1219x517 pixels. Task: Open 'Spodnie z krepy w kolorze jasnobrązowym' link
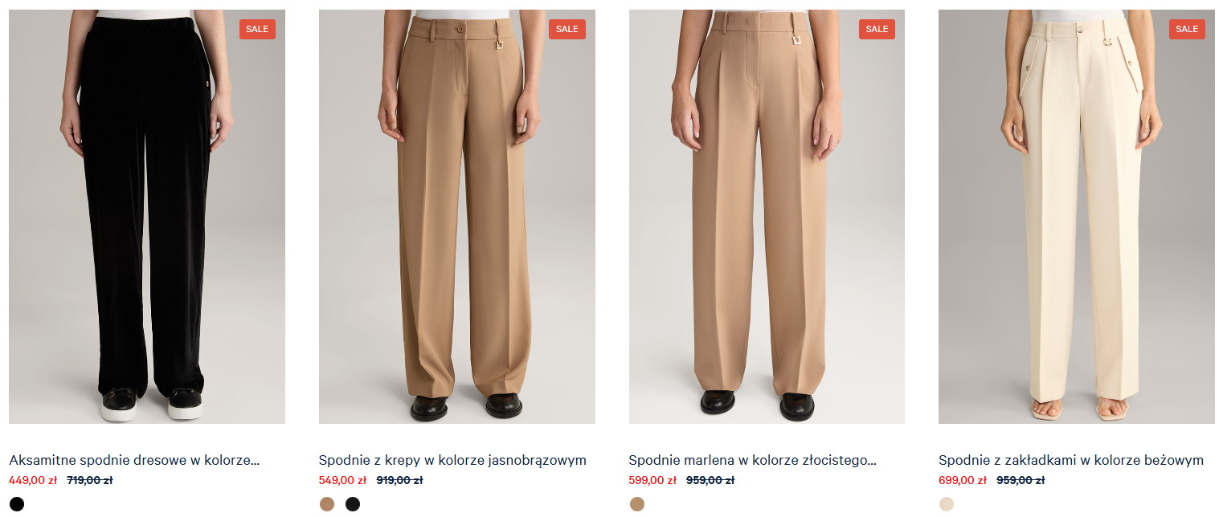point(452,460)
